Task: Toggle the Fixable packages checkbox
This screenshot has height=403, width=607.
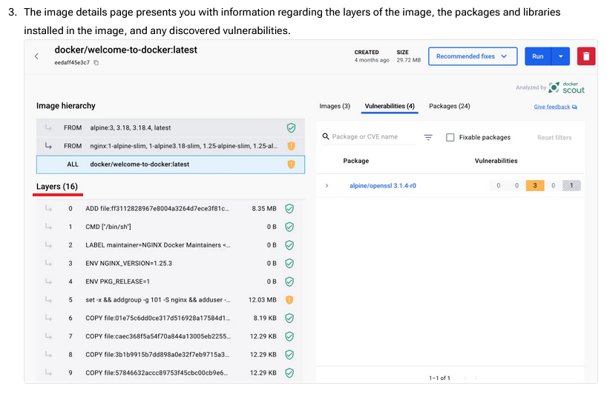Action: point(450,137)
